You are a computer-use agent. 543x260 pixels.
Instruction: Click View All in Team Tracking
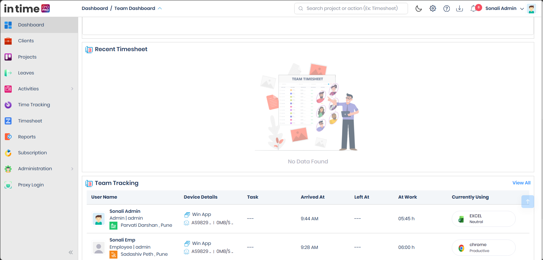pos(521,183)
